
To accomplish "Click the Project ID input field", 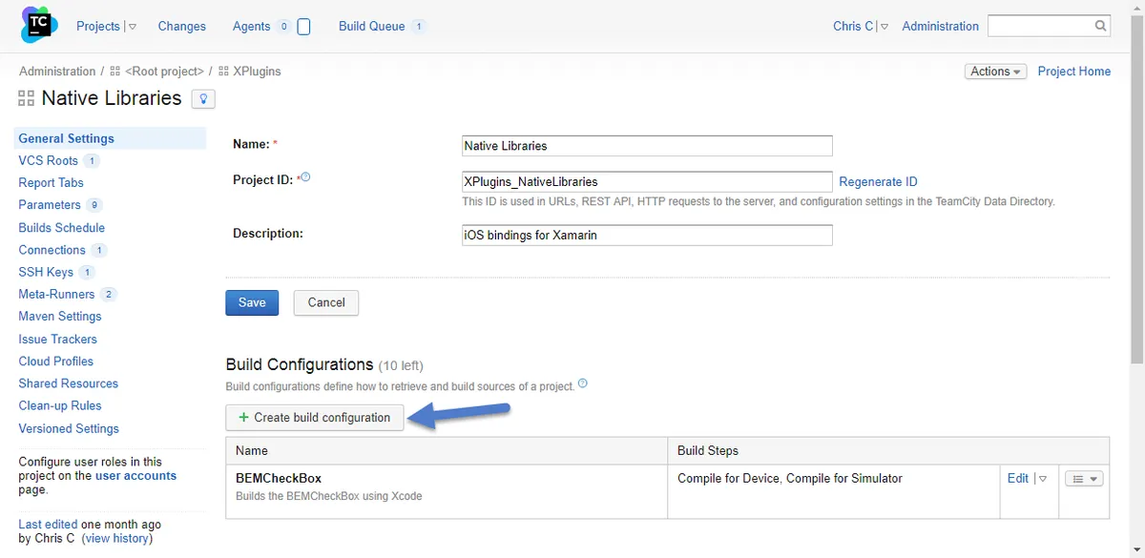I will click(x=647, y=181).
